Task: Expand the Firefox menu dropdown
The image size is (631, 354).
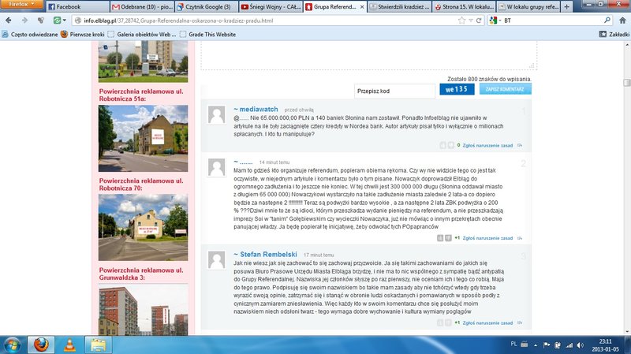Action: pos(22,5)
